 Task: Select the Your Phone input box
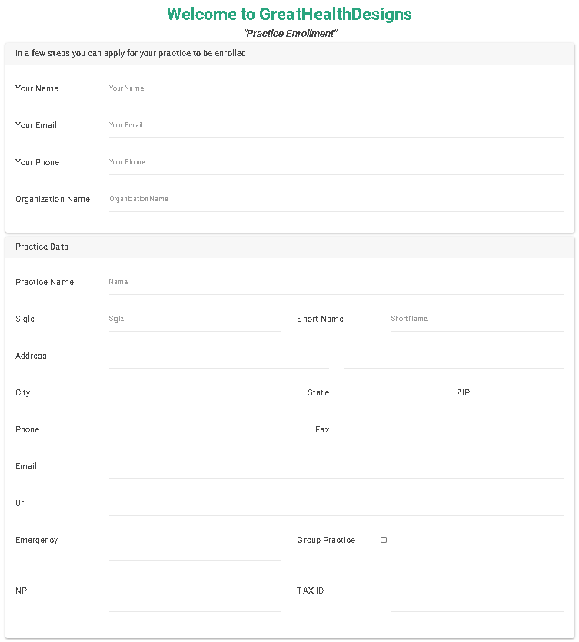[336, 163]
